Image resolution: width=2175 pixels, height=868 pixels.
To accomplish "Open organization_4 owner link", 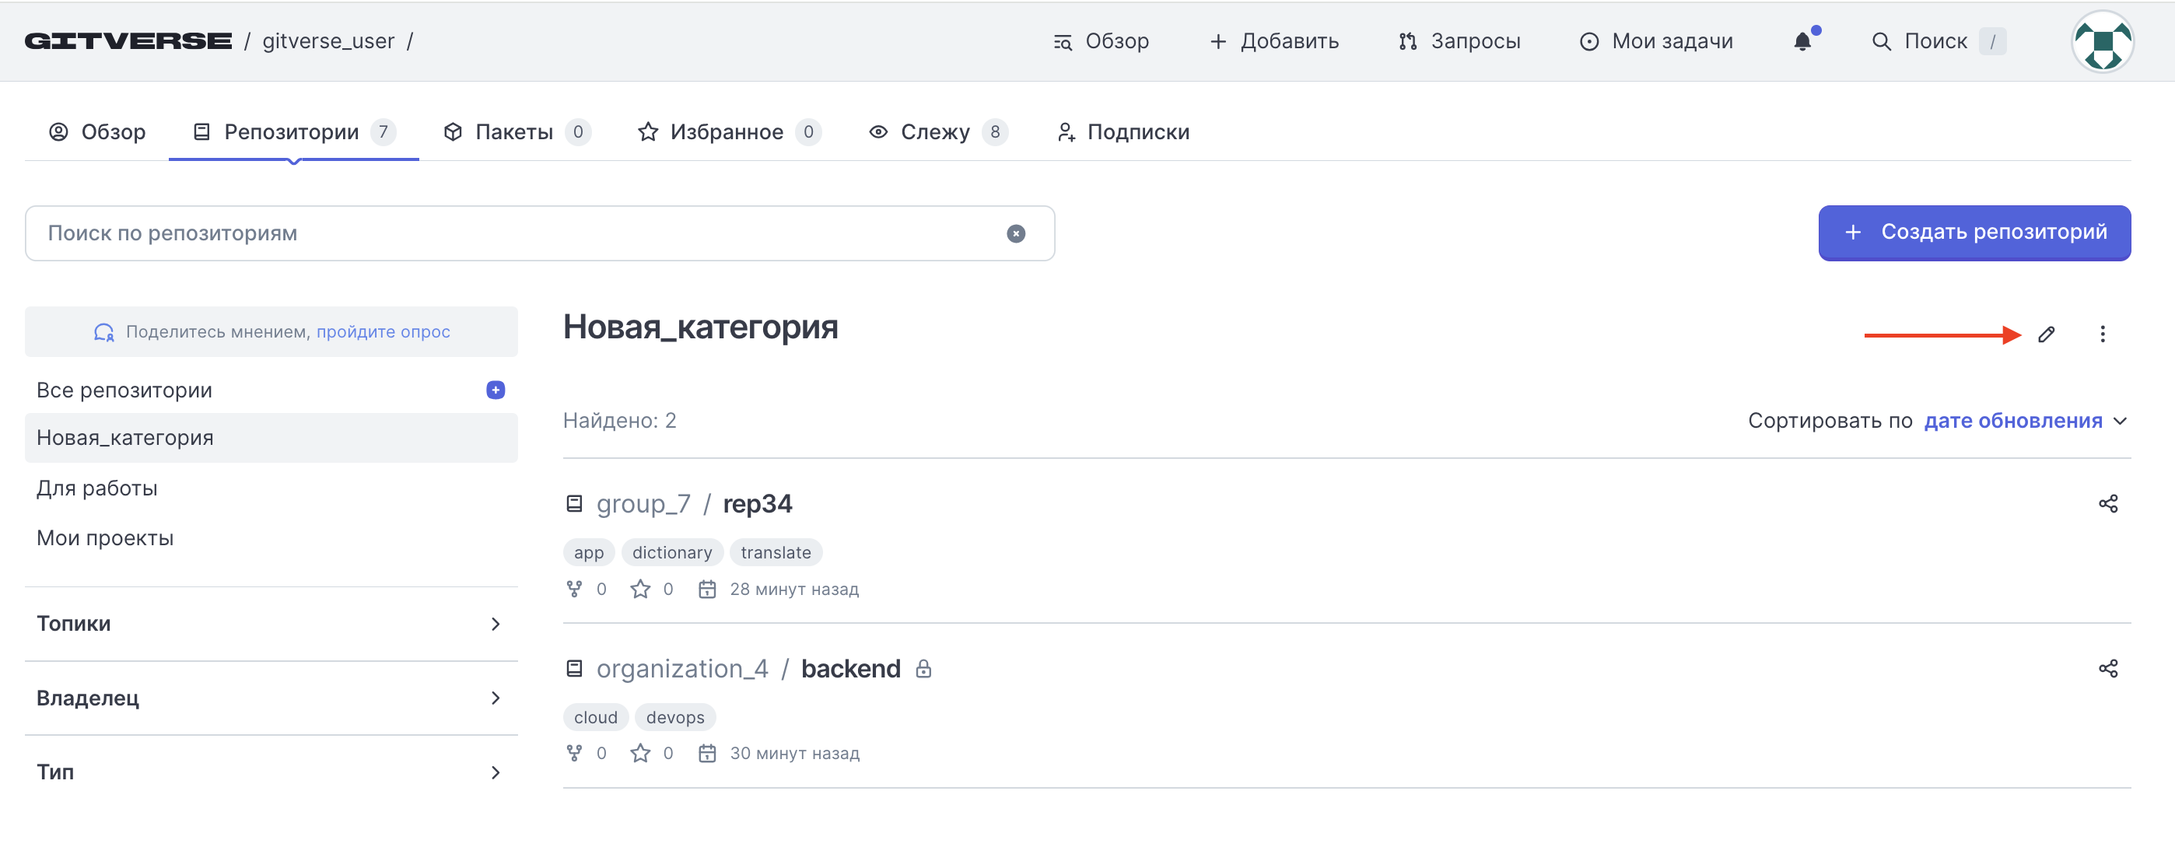I will (x=682, y=669).
